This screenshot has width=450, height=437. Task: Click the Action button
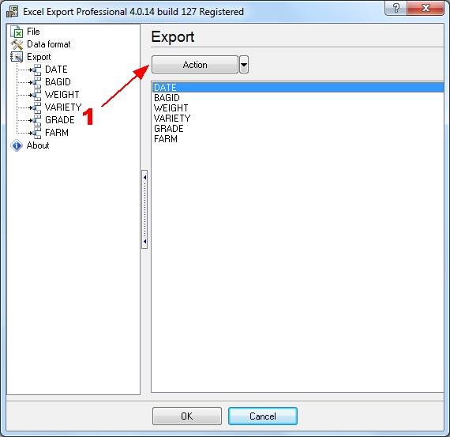point(195,65)
